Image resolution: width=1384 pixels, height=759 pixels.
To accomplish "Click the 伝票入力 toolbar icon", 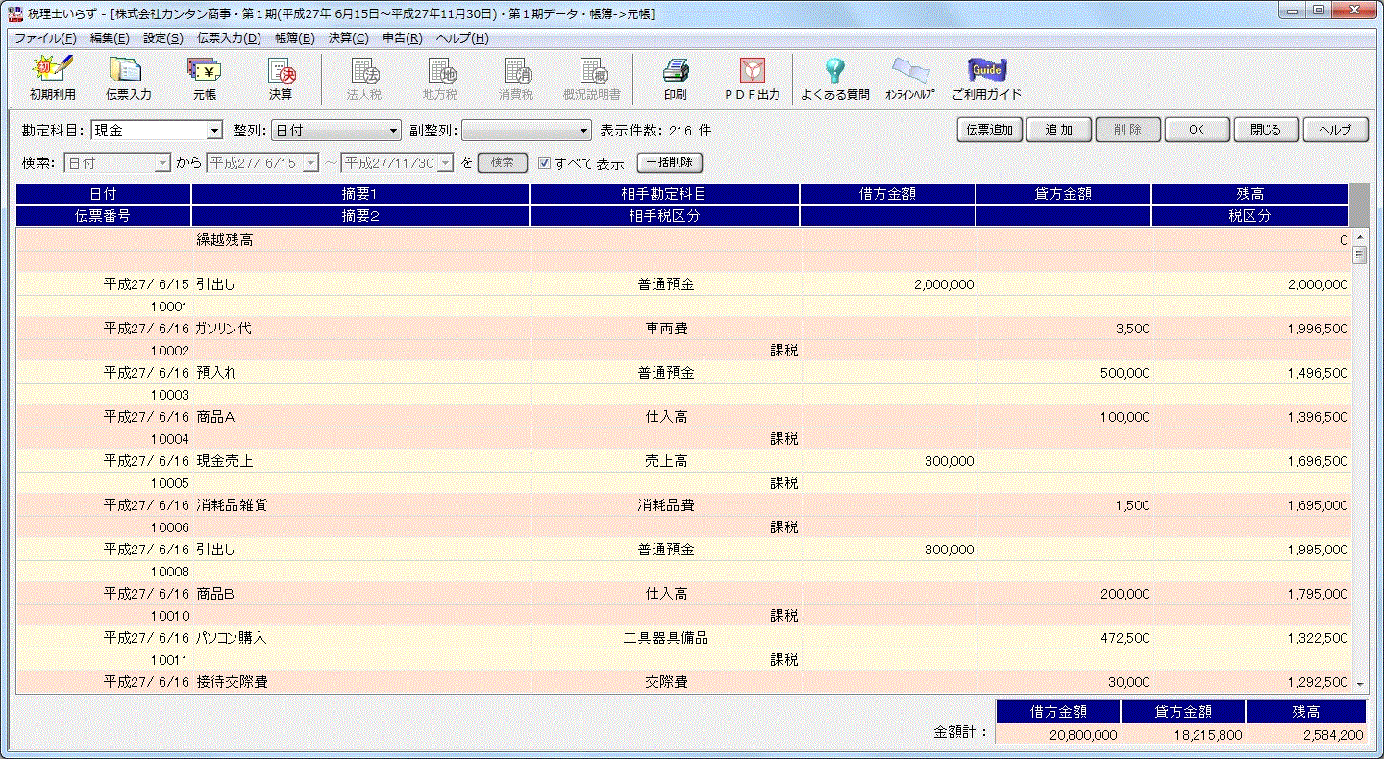I will 128,78.
